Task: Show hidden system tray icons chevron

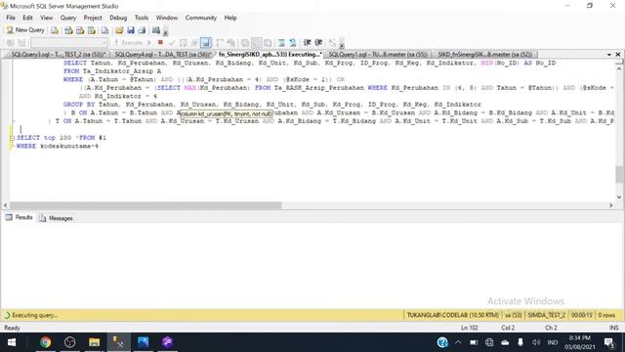Action: (458, 342)
